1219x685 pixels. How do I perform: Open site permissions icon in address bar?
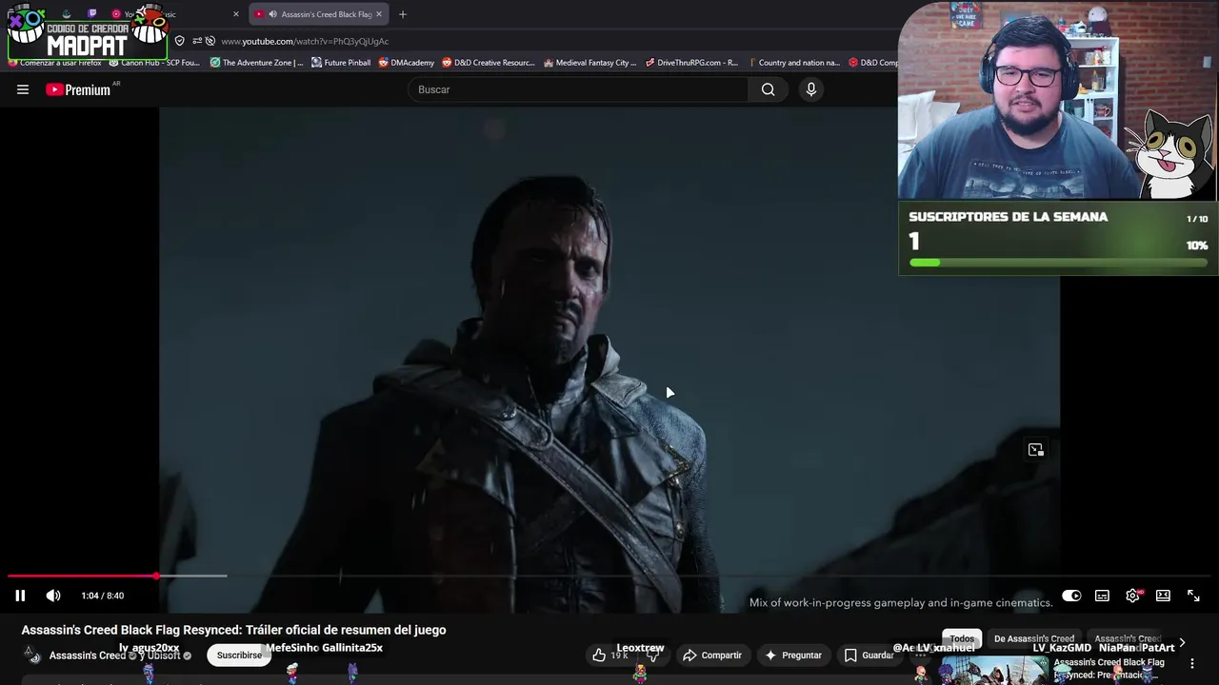197,41
